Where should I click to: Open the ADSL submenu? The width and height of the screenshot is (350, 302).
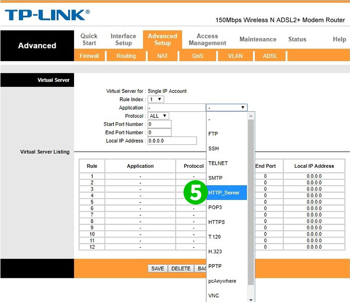(x=270, y=56)
